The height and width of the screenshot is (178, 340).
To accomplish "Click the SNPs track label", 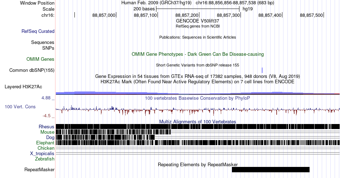I will (48, 48).
